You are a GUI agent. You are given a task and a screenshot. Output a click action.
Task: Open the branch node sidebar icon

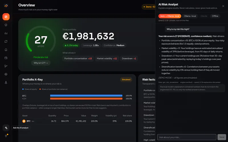[6, 66]
